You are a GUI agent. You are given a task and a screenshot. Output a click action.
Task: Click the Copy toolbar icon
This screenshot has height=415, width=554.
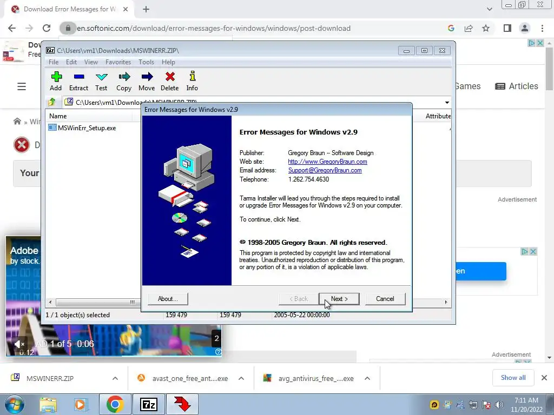pos(124,81)
